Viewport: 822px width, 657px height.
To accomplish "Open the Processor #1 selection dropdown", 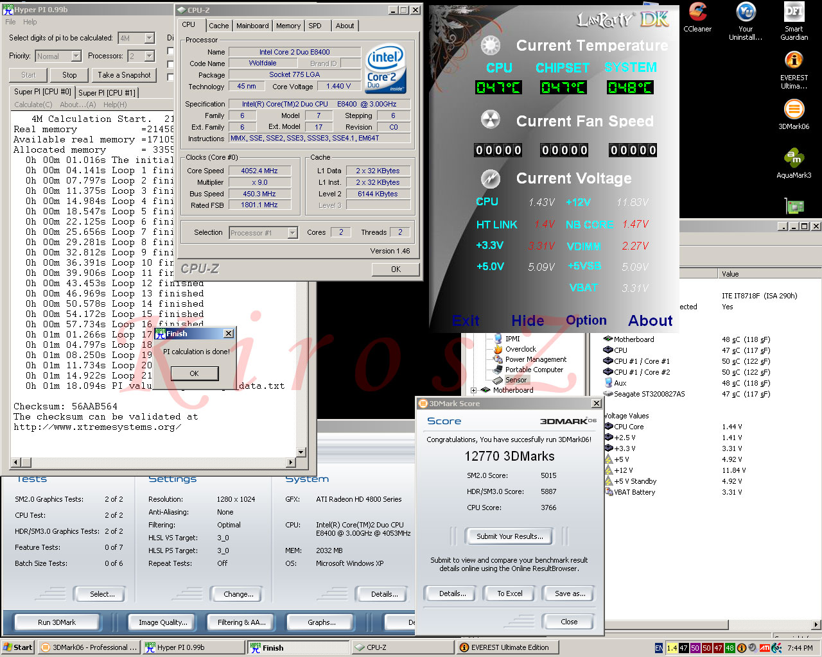I will 292,233.
